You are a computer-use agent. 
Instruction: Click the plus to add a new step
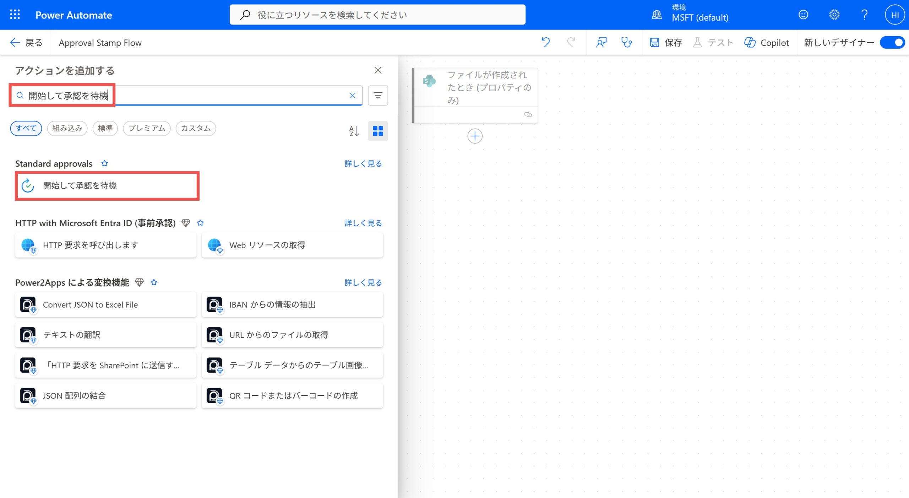coord(475,136)
